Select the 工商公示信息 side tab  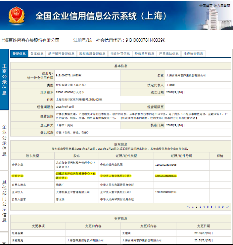click(x=4, y=79)
